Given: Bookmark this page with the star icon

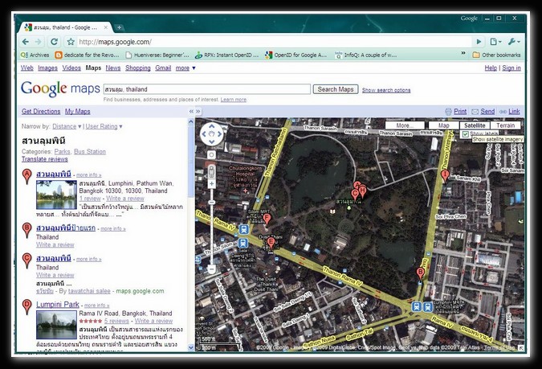Looking at the screenshot, I should pyautogui.click(x=71, y=42).
